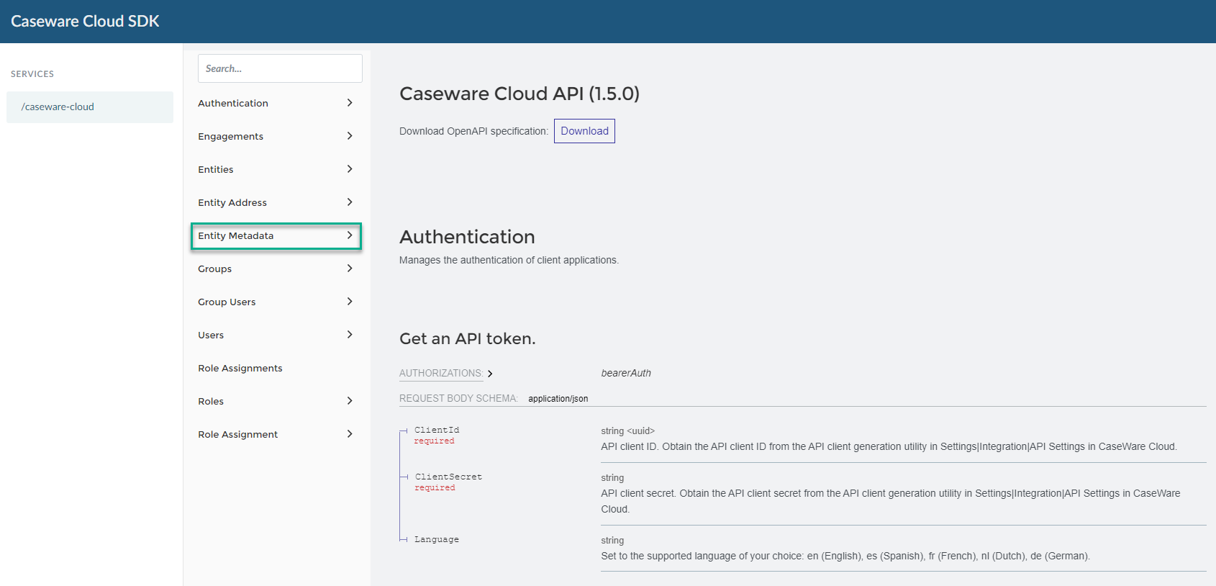Select the /caseware-cloud service
This screenshot has width=1216, height=586.
(x=90, y=107)
